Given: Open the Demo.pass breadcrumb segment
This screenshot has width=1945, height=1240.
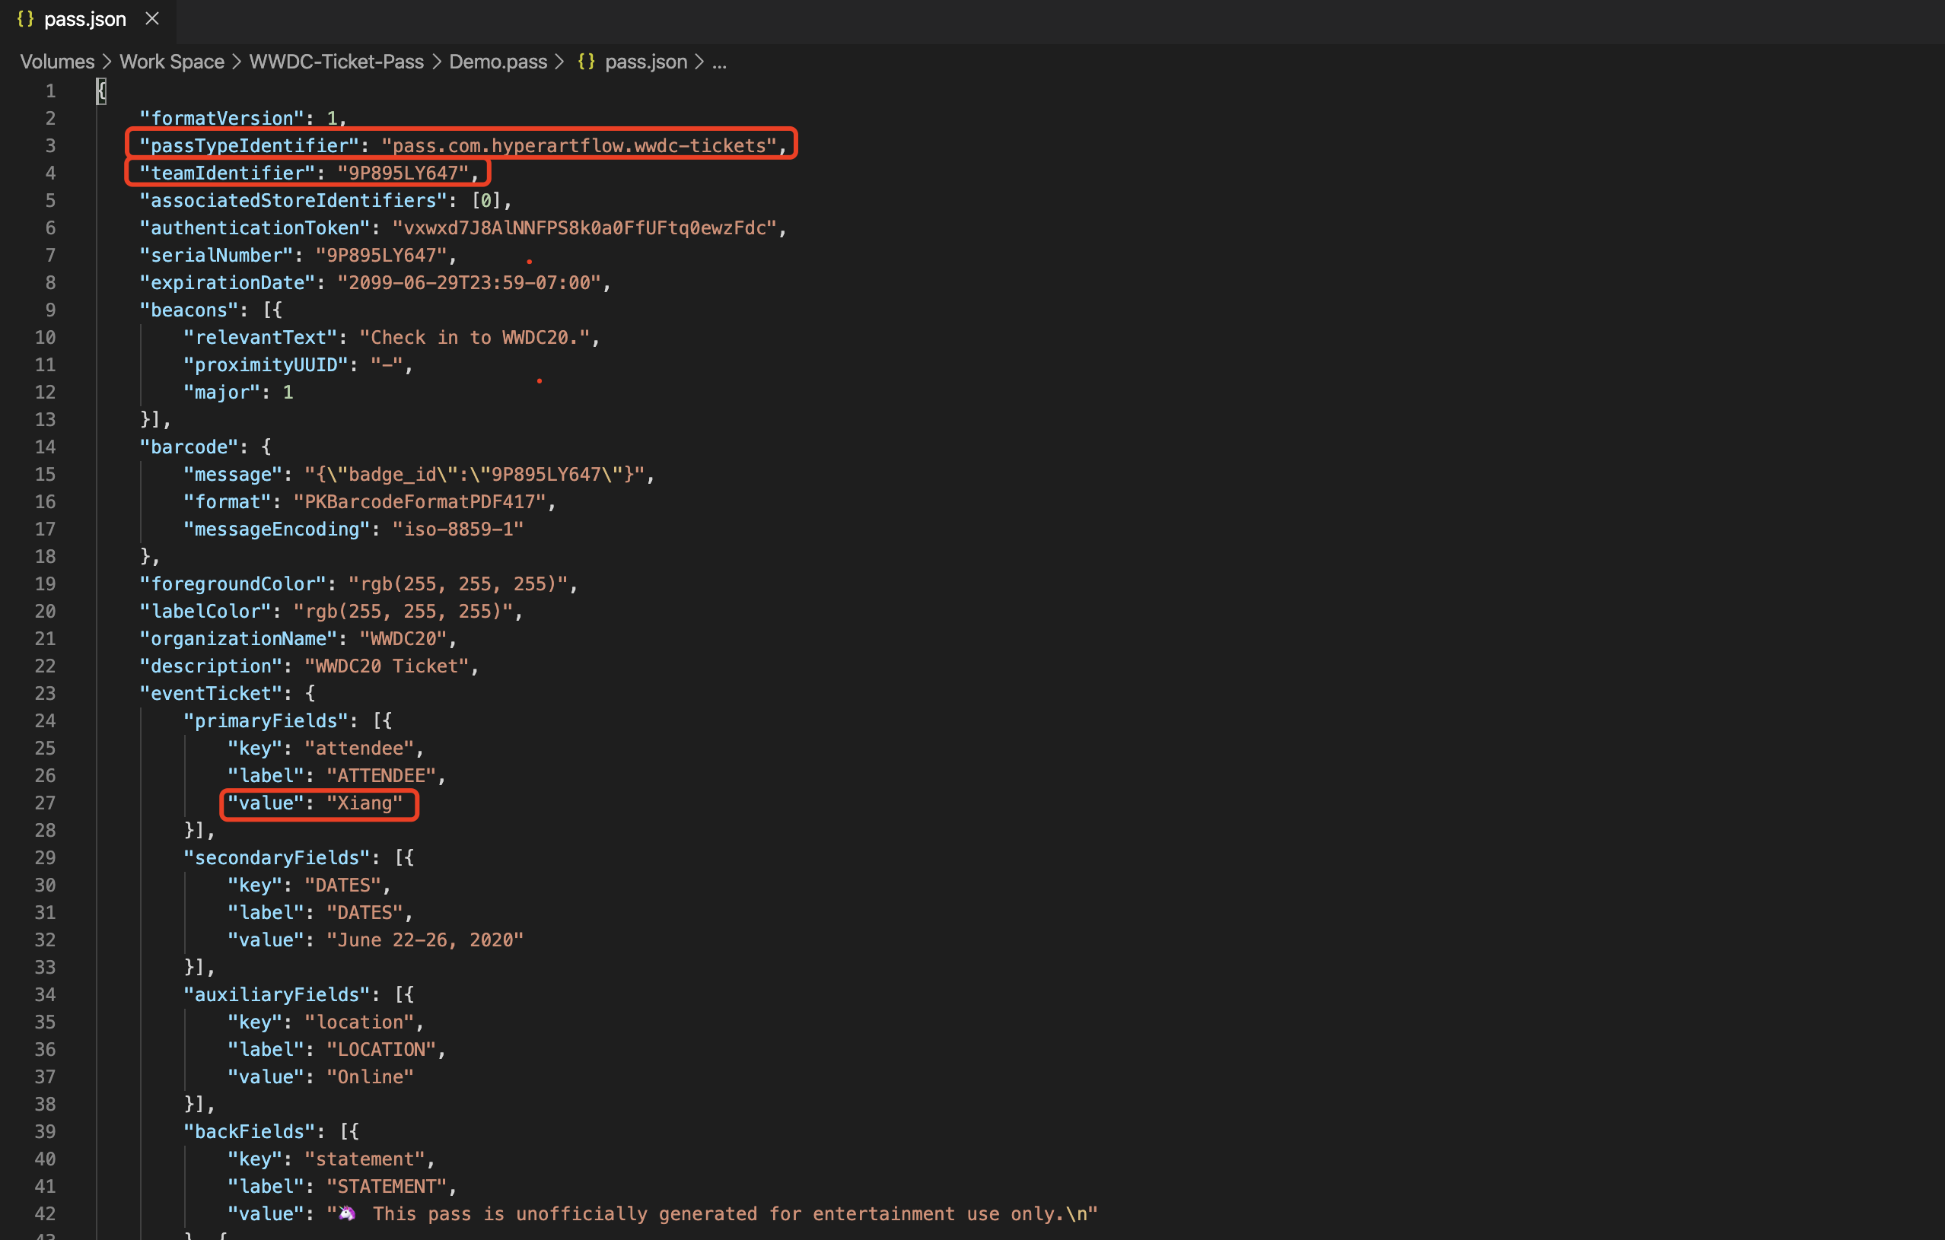Looking at the screenshot, I should pos(498,62).
